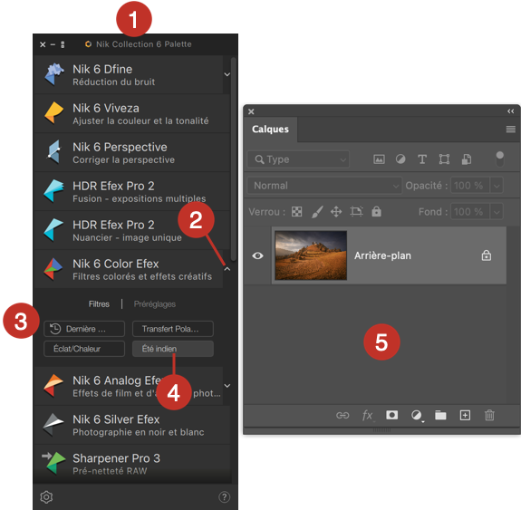Click the Opacité 100 % value field
This screenshot has height=510, width=521.
click(x=470, y=186)
